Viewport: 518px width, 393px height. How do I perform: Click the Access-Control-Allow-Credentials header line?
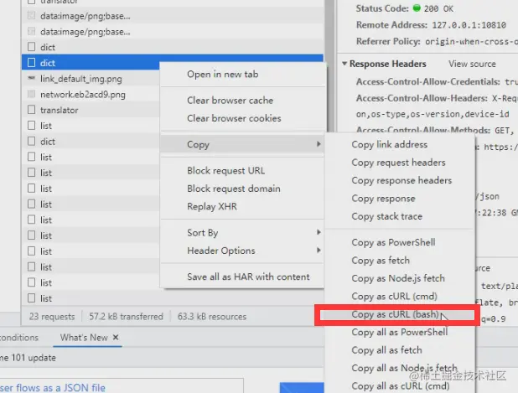tap(437, 82)
